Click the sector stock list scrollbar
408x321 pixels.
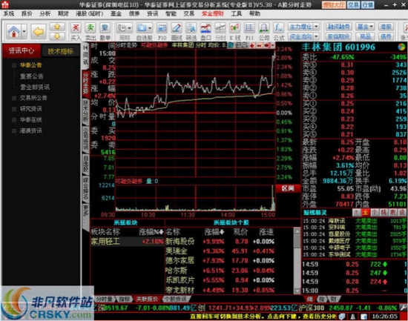pyautogui.click(x=297, y=260)
